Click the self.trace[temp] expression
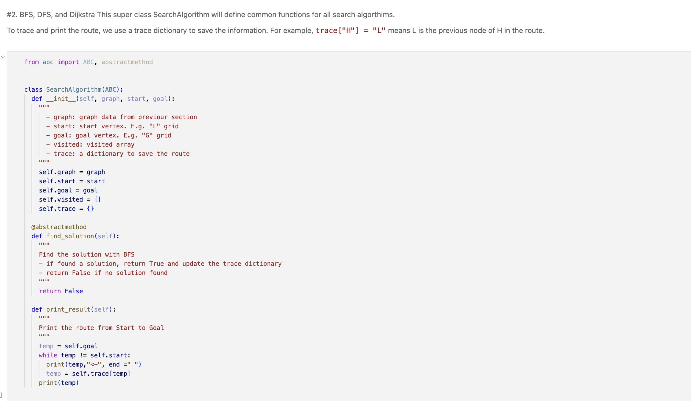Image resolution: width=691 pixels, height=402 pixels. (x=101, y=374)
